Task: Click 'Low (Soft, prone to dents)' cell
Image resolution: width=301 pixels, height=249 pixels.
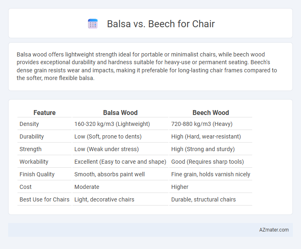Action: [120, 136]
